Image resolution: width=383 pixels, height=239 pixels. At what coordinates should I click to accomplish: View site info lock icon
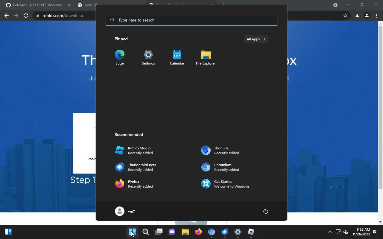click(x=37, y=16)
